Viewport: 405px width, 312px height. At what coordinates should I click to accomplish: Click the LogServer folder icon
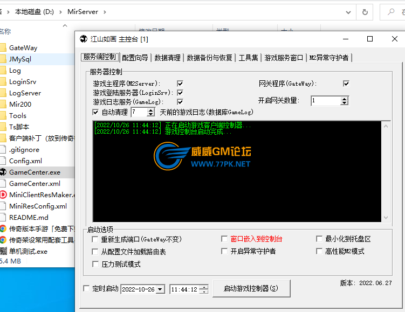3,93
